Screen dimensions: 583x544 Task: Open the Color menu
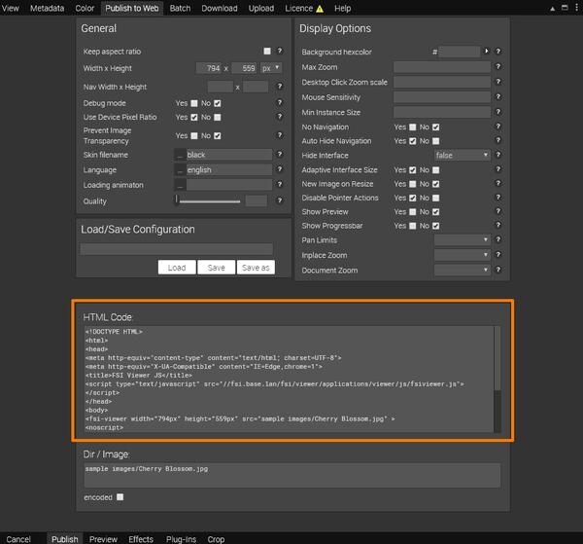(85, 8)
